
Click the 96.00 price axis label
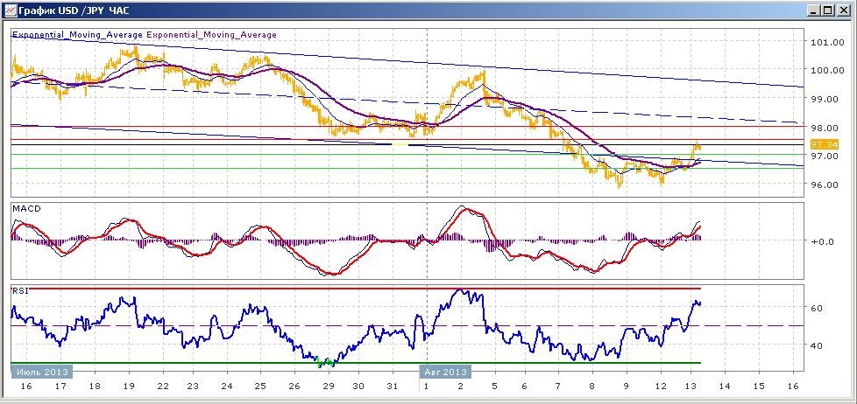tap(825, 185)
